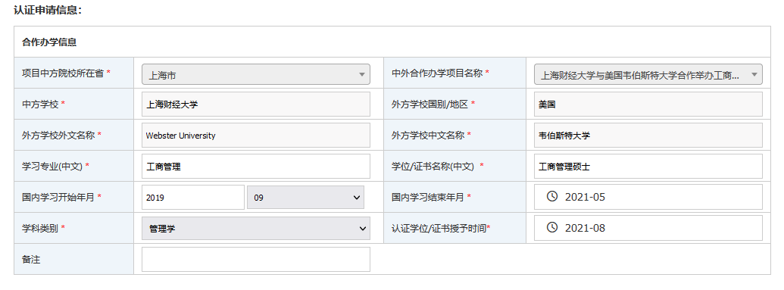
Task: Click the degree date field showing 2021-08
Action: pyautogui.click(x=648, y=228)
